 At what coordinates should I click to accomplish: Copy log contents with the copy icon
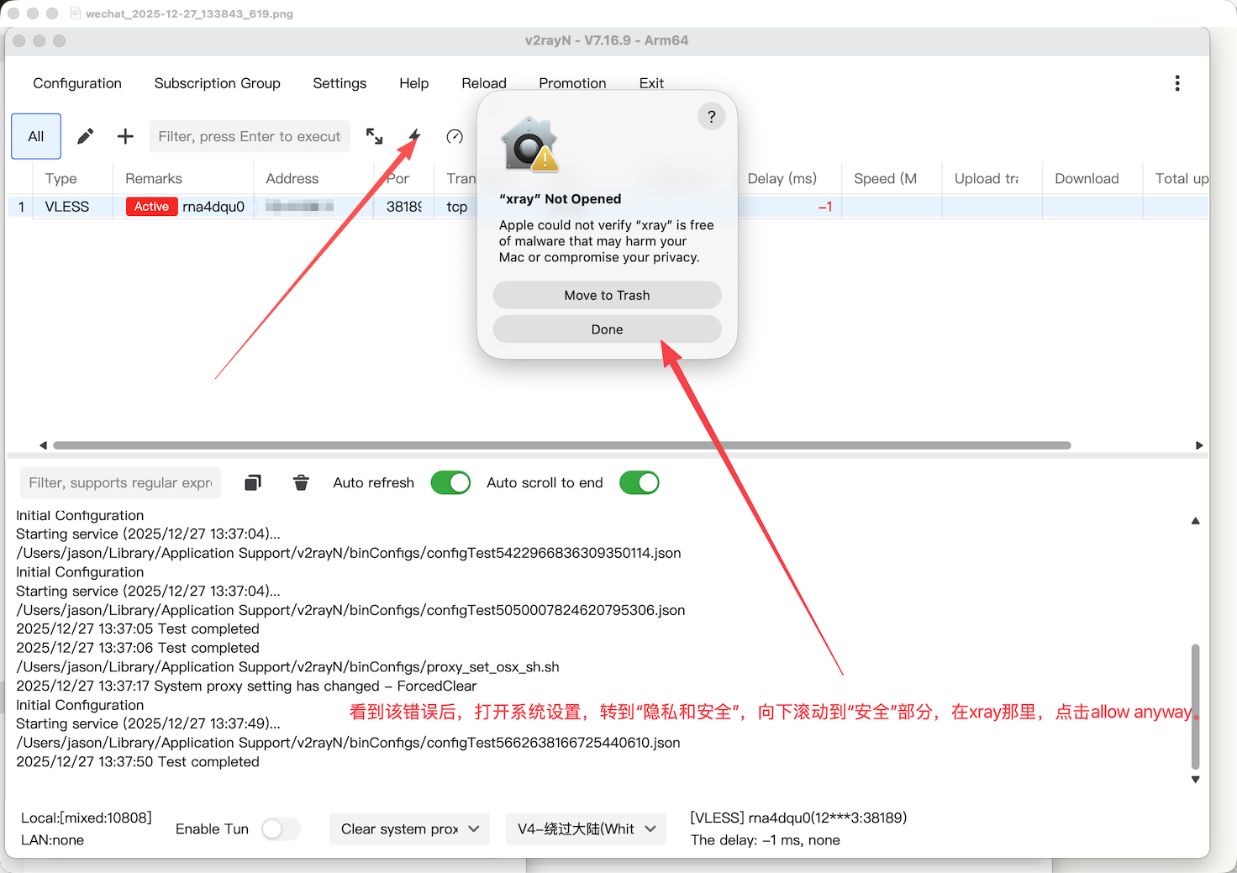253,482
